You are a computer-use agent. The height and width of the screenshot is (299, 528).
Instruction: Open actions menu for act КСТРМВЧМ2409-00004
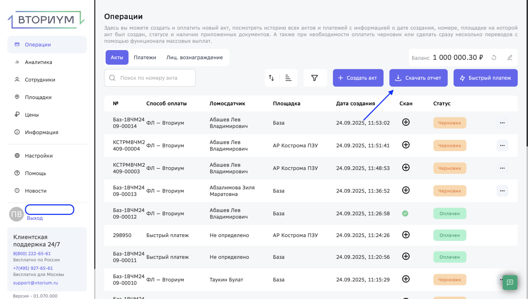click(502, 145)
